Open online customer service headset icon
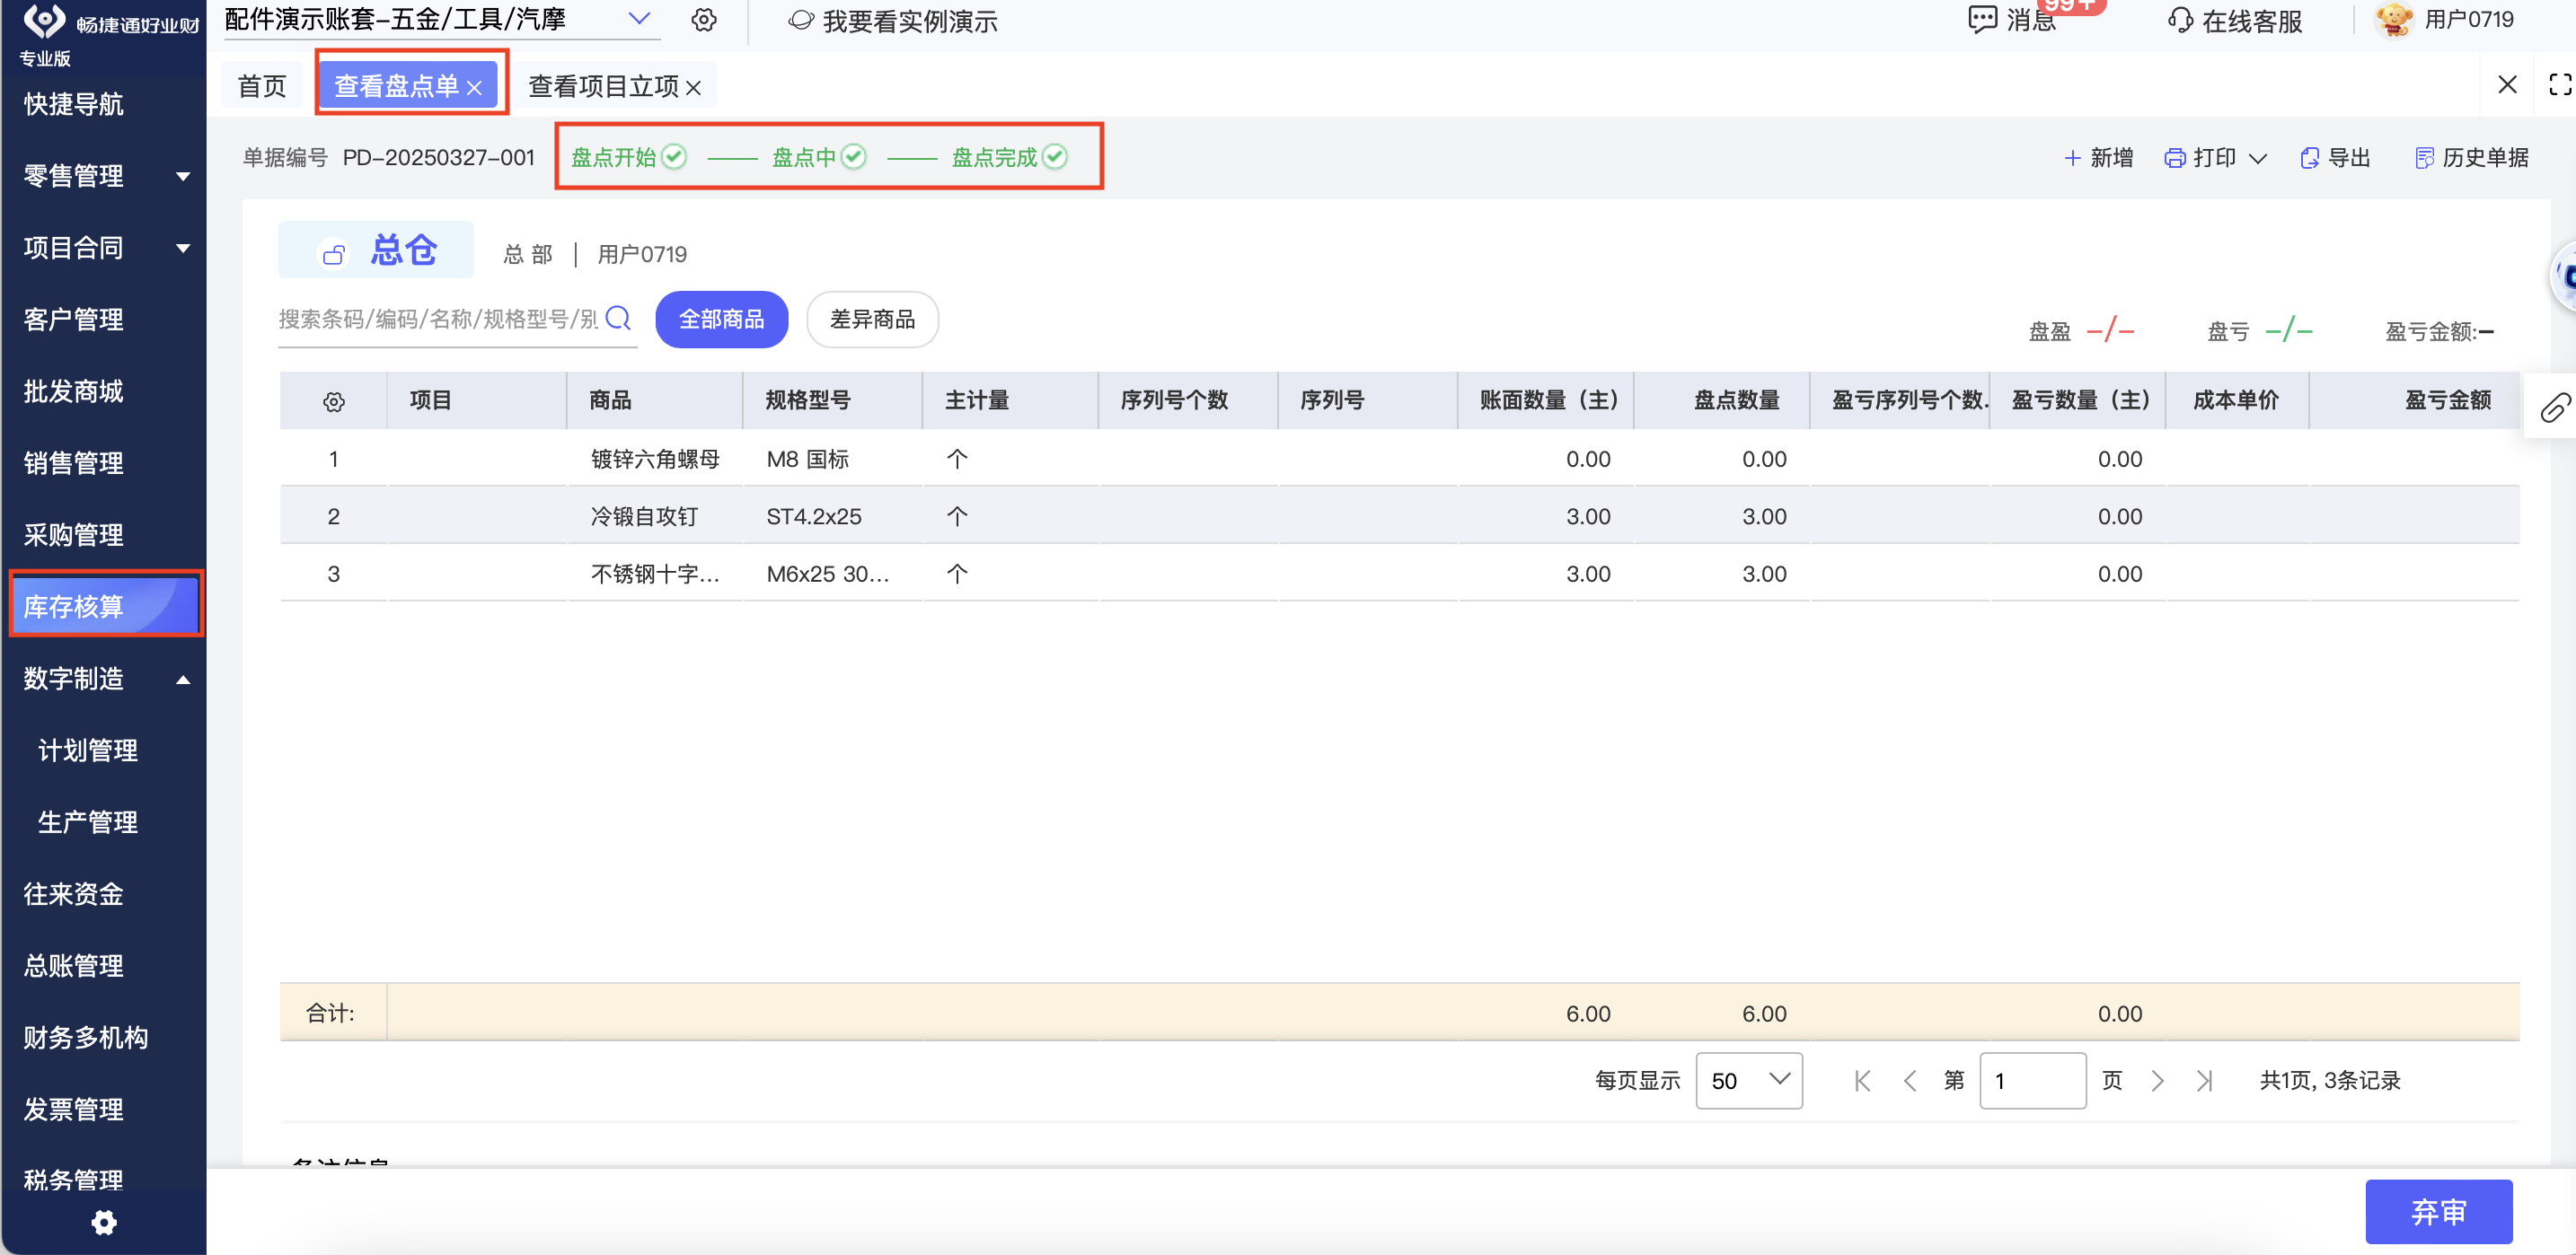 2180,20
